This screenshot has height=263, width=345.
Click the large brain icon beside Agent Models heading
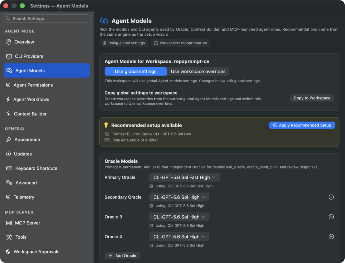(x=104, y=21)
